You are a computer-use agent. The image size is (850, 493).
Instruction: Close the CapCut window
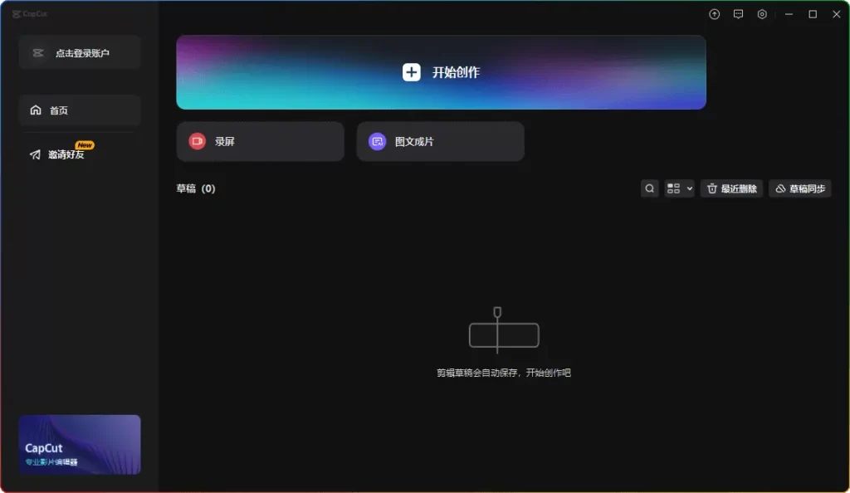coord(836,14)
